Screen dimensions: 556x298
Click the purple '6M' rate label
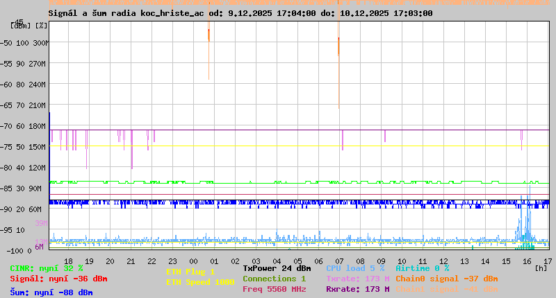coord(39,247)
